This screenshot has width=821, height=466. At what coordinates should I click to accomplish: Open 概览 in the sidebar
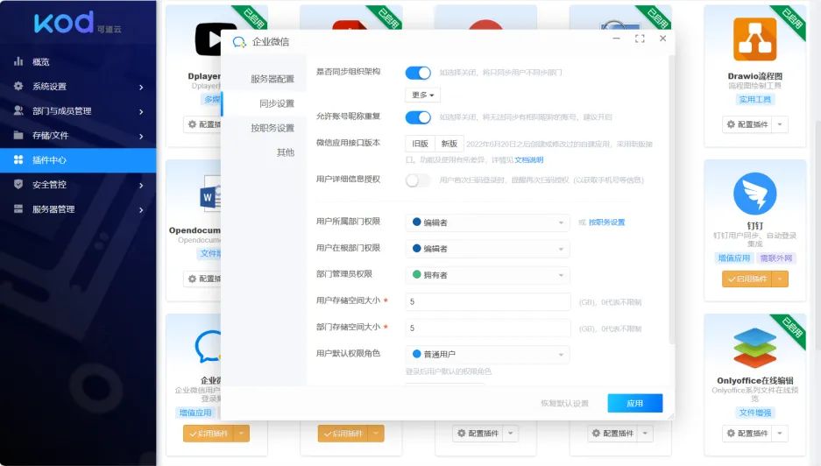(78, 61)
